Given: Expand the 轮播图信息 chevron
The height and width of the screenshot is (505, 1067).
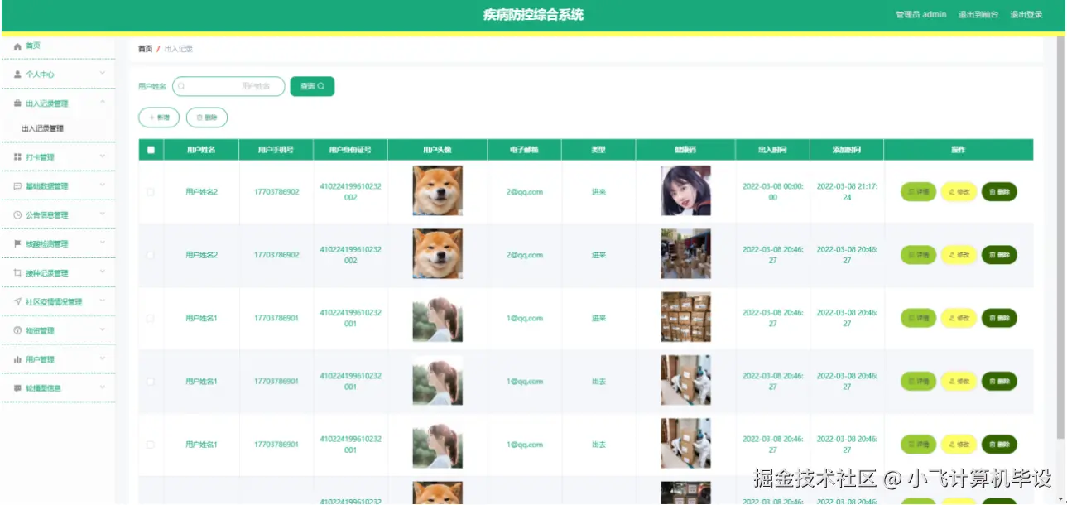Looking at the screenshot, I should coord(103,387).
